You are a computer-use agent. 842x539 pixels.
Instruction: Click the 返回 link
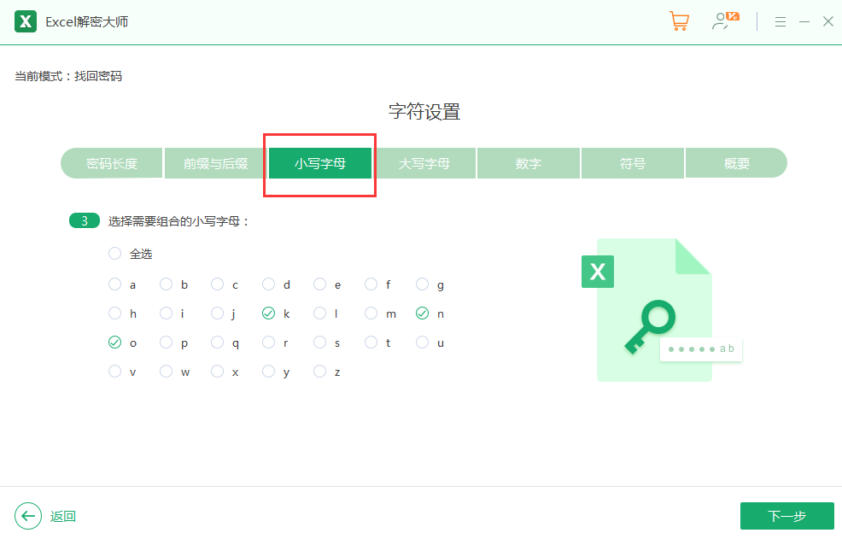pos(63,517)
